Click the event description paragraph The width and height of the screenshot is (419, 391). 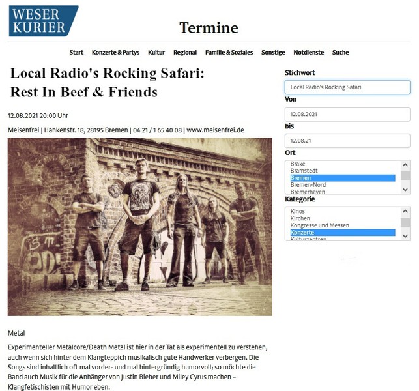pyautogui.click(x=137, y=367)
